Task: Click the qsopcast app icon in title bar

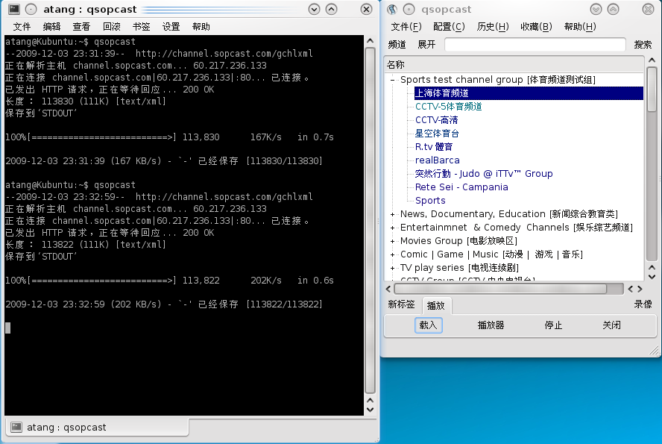Action: point(392,9)
